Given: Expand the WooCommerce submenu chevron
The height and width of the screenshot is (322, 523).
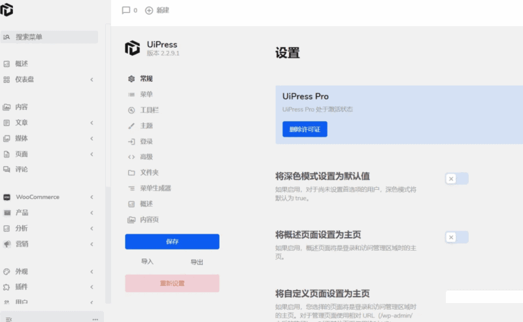Looking at the screenshot, I should tap(92, 197).
